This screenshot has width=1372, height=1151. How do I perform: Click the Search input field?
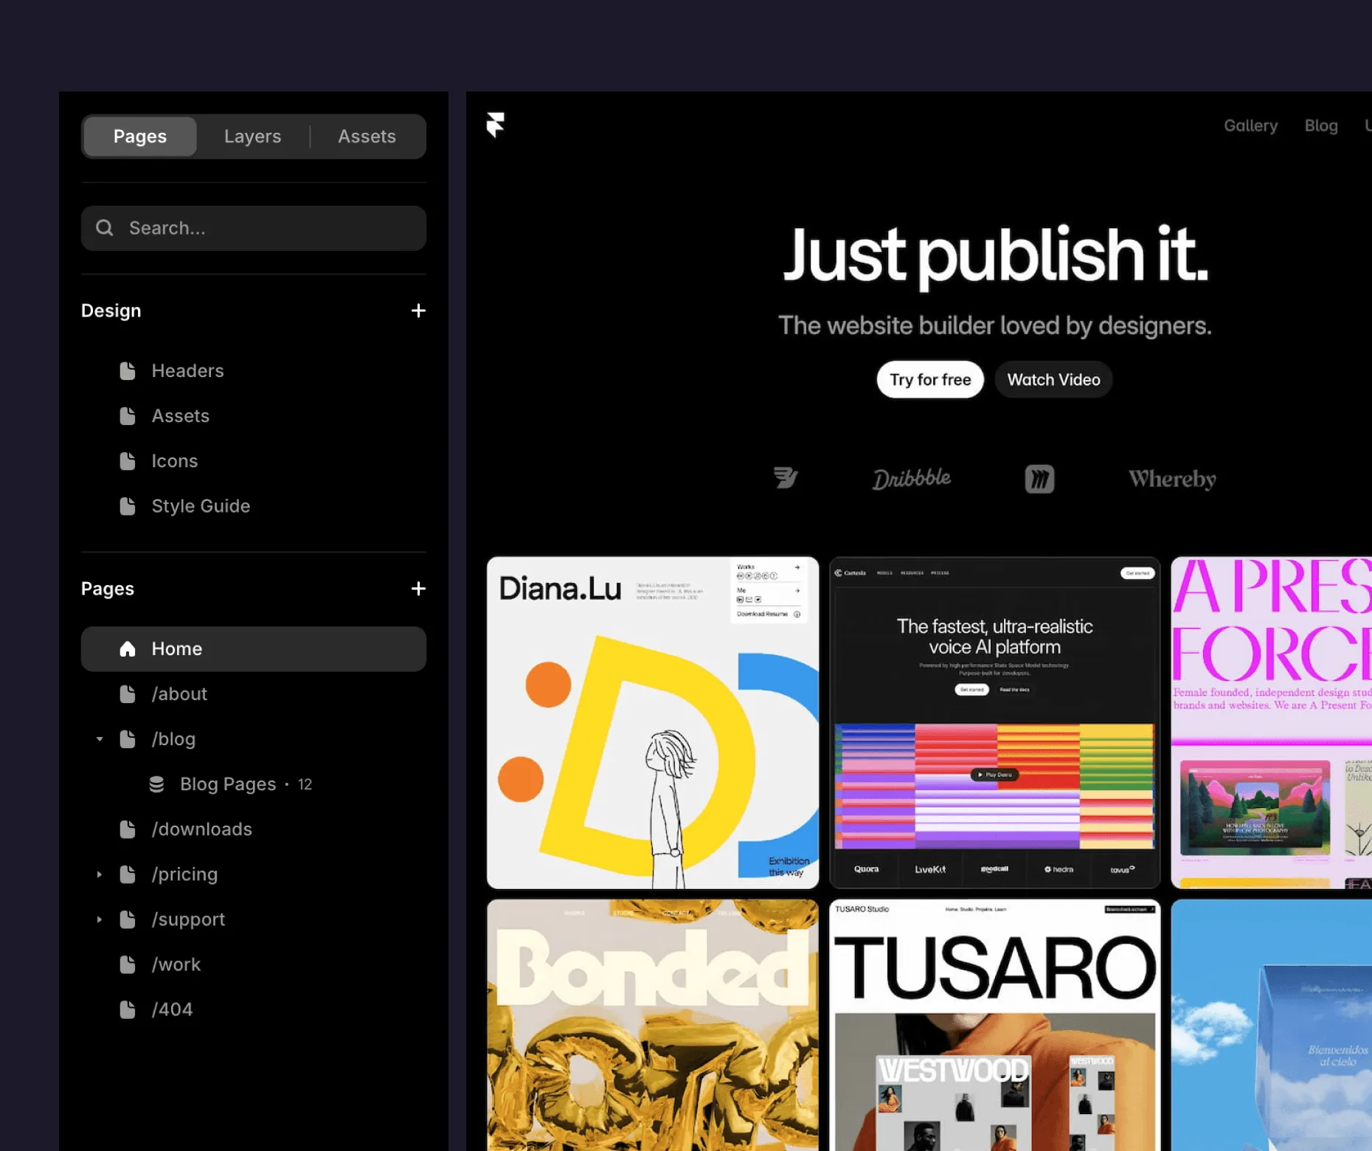coord(254,228)
